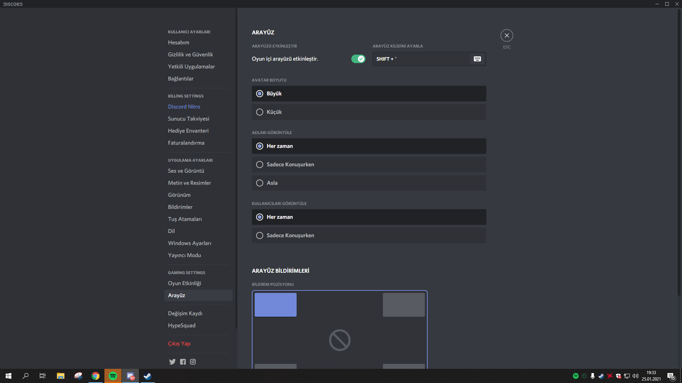Switch to Google Chrome on the taskbar

click(96, 376)
